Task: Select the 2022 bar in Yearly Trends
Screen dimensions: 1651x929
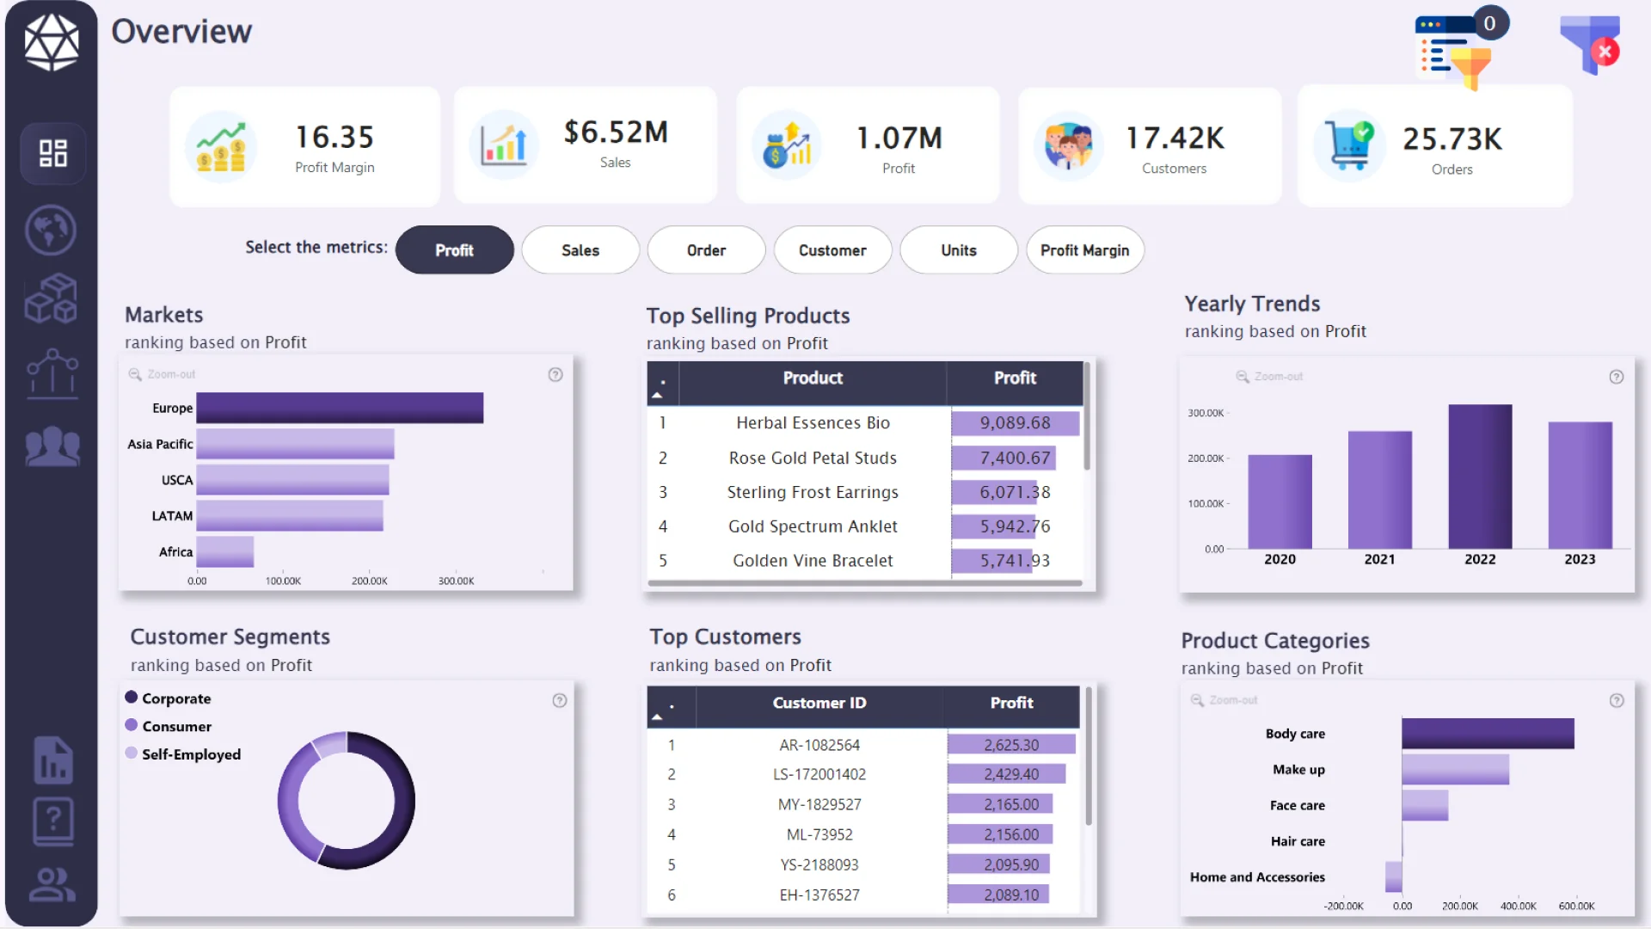Action: click(1480, 477)
